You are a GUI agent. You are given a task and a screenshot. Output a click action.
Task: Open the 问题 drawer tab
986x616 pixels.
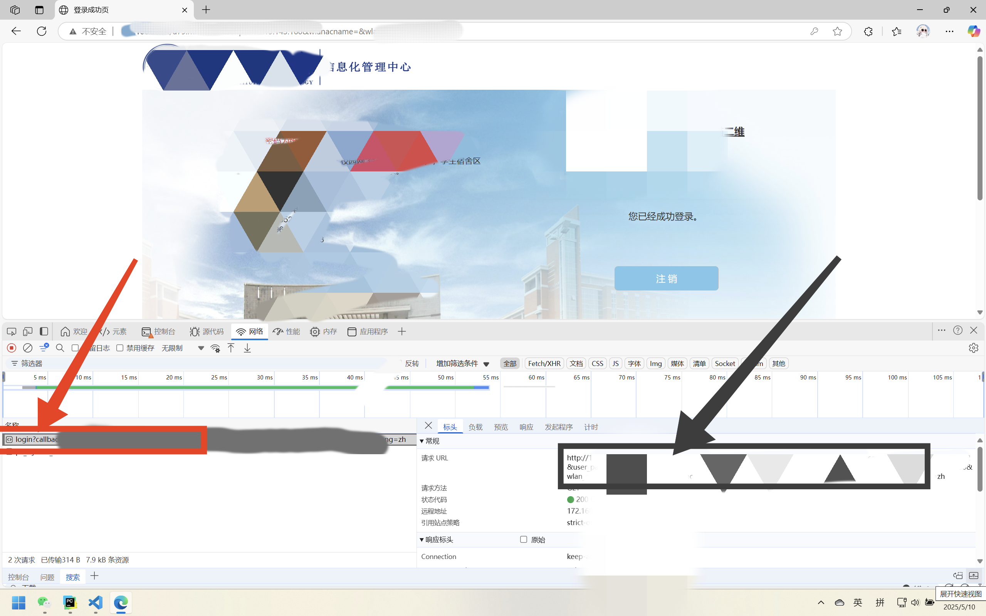(47, 577)
